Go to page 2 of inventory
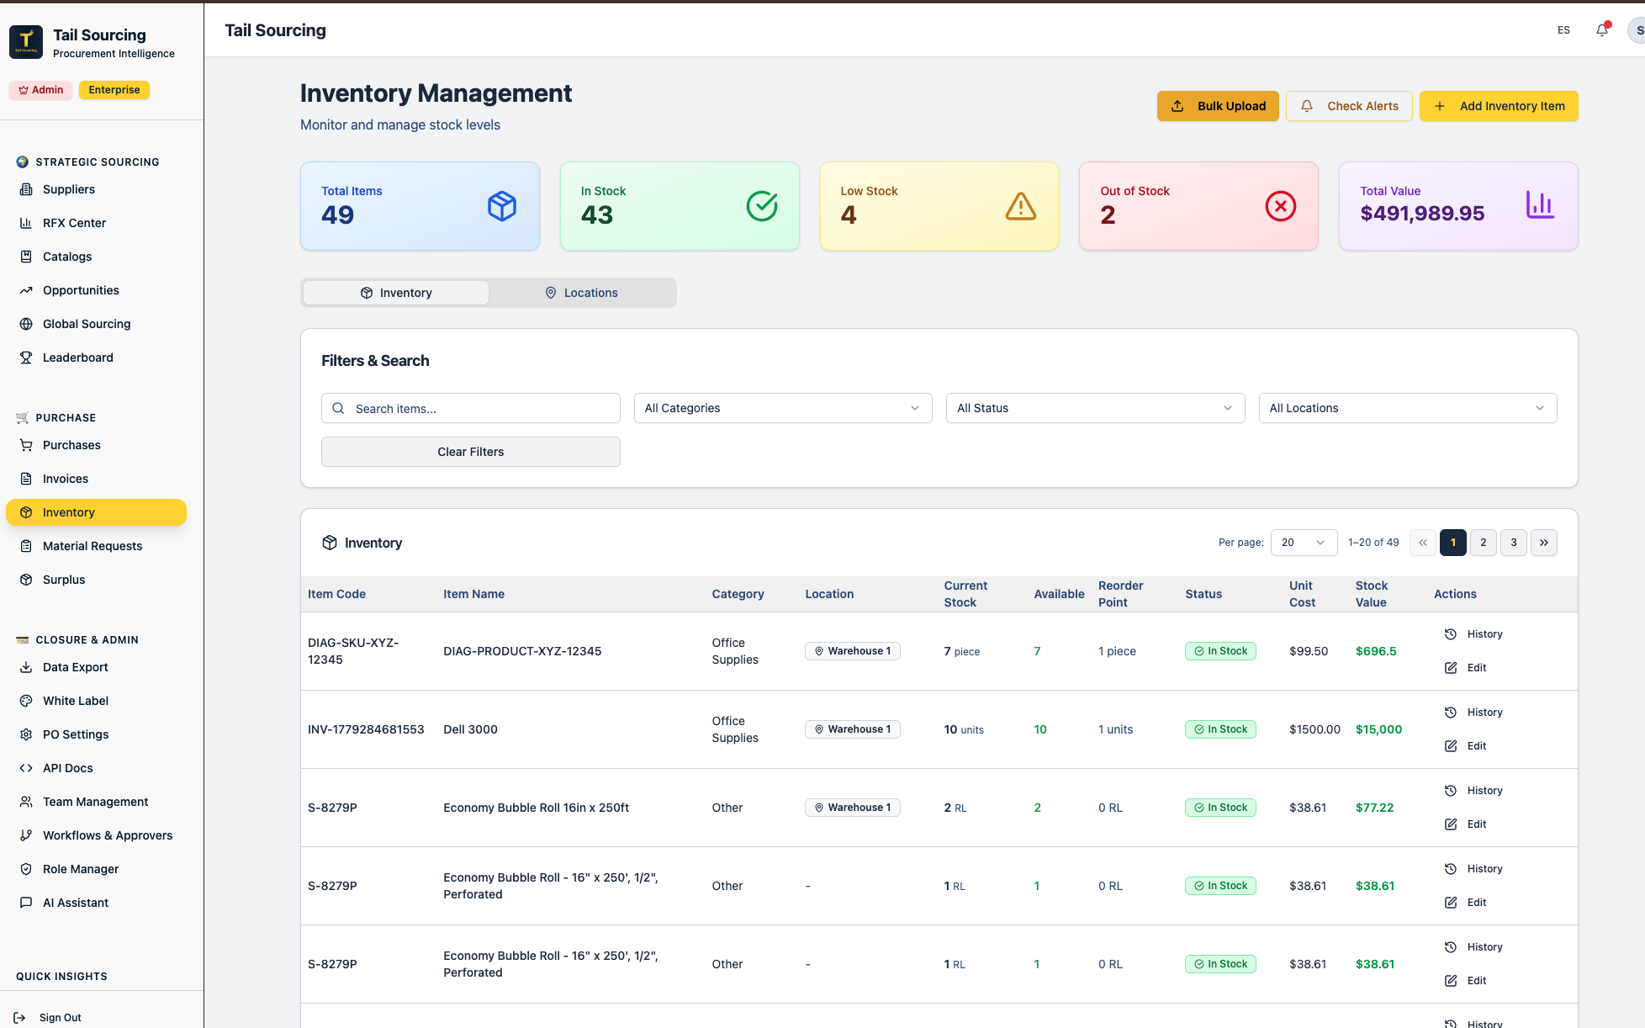Image resolution: width=1645 pixels, height=1028 pixels. 1484,543
